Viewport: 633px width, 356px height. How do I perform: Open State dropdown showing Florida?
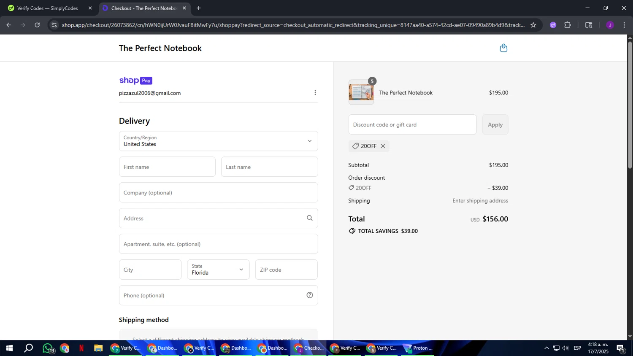point(218,270)
